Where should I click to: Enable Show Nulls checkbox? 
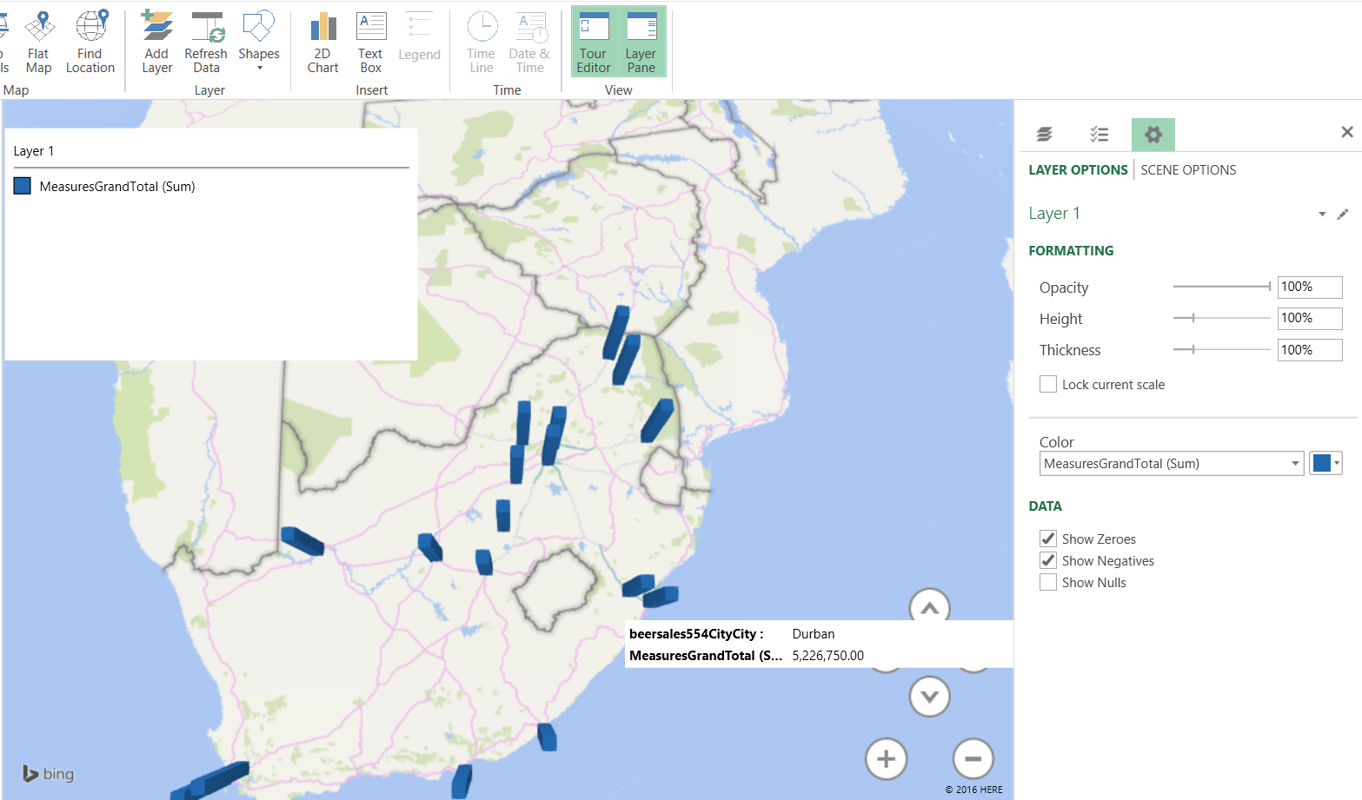pos(1048,582)
